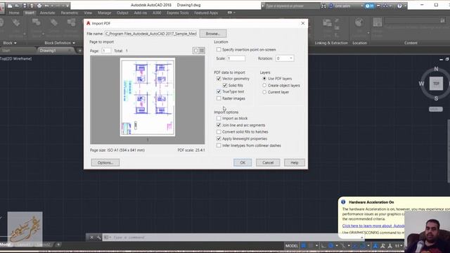Click the TOP face of the ViewCube
450x253 pixels.
[x=436, y=84]
